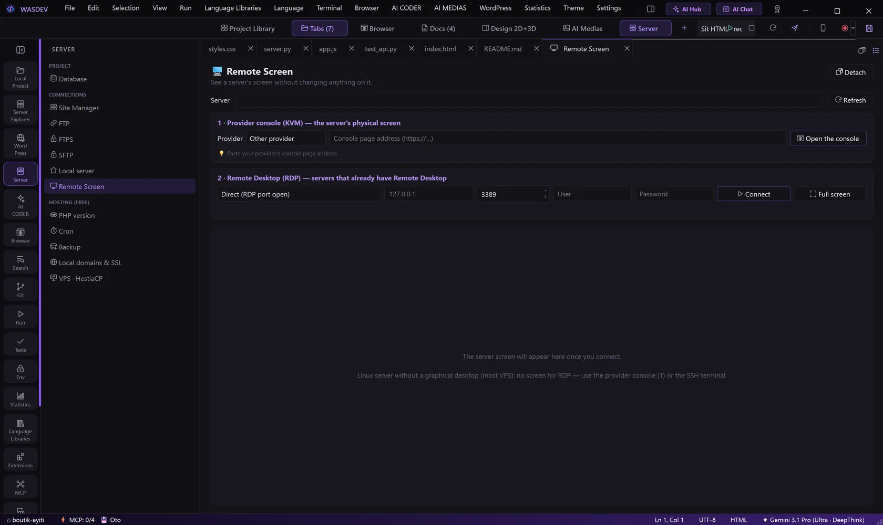Image resolution: width=883 pixels, height=525 pixels.
Task: Open the Local Project sidebar panel
Action: pos(20,77)
